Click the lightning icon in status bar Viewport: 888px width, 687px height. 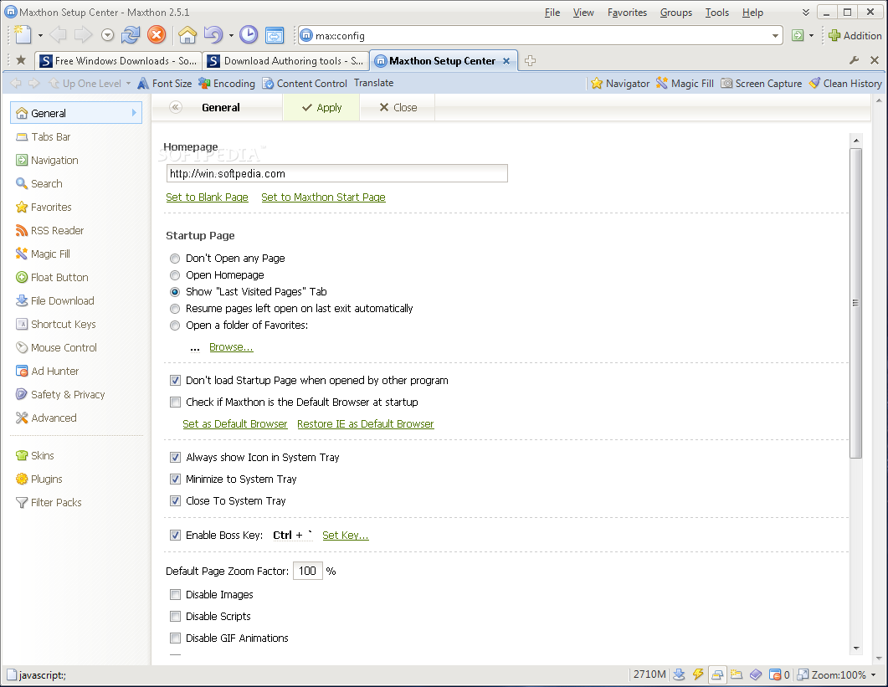pyautogui.click(x=698, y=674)
